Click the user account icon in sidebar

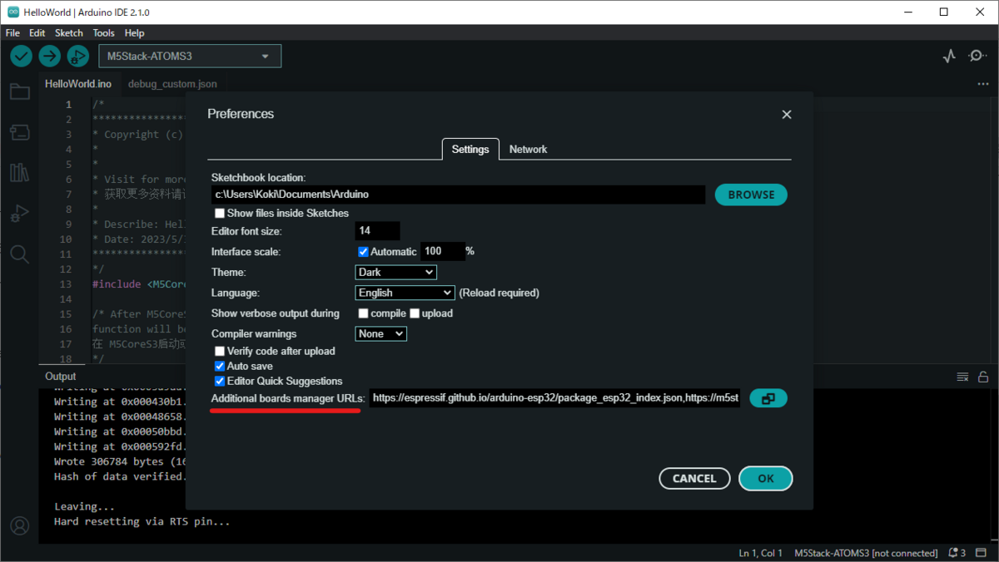tap(19, 526)
